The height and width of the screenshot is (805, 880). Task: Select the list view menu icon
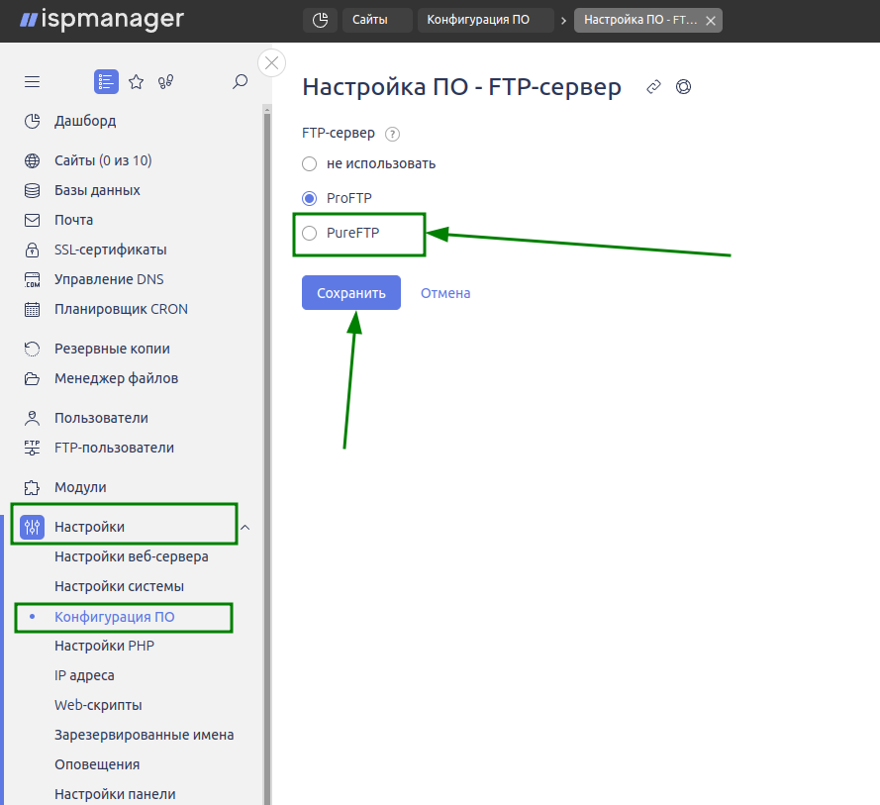coord(106,82)
